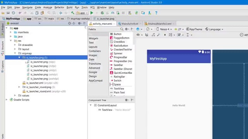Viewport: 248px width, 139px height.
Task: Select TextView in Component Tree
Action: click(x=115, y=110)
